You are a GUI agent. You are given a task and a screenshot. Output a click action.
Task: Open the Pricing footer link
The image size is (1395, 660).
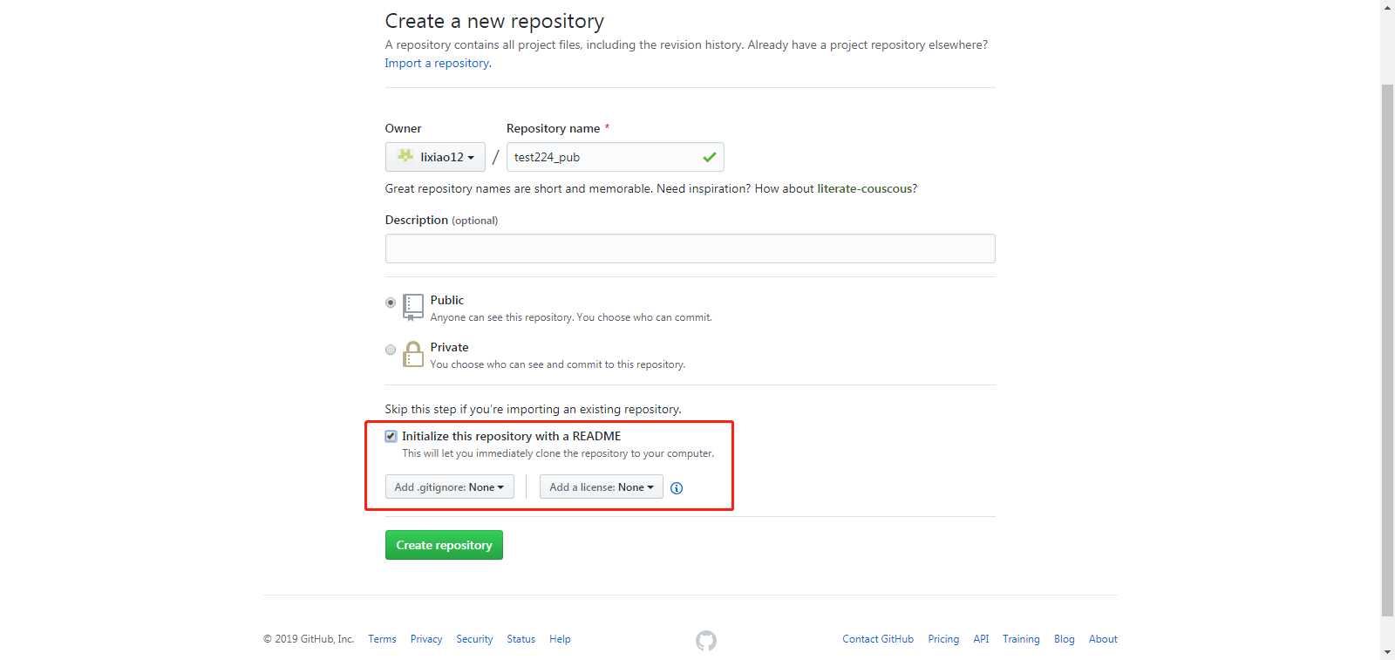[x=943, y=639]
